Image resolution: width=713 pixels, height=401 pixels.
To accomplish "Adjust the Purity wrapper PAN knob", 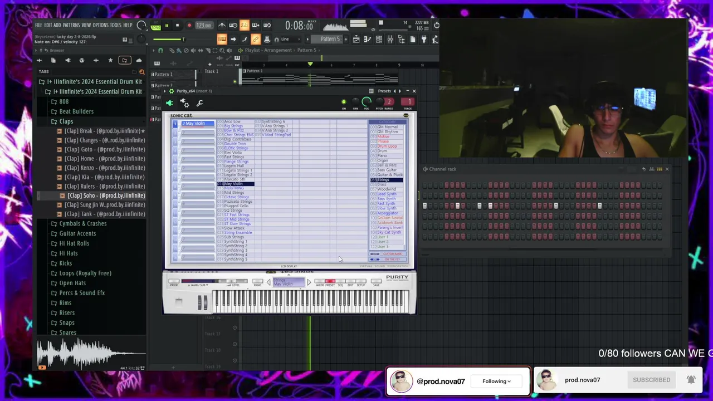I will 355,102.
